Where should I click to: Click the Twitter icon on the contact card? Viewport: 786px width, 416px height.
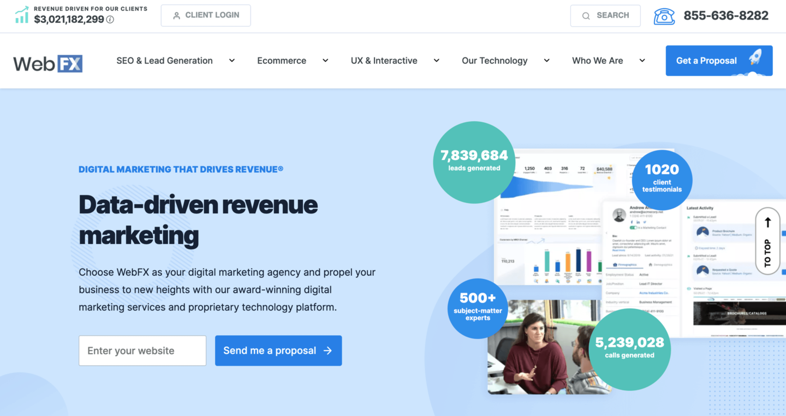pos(645,222)
